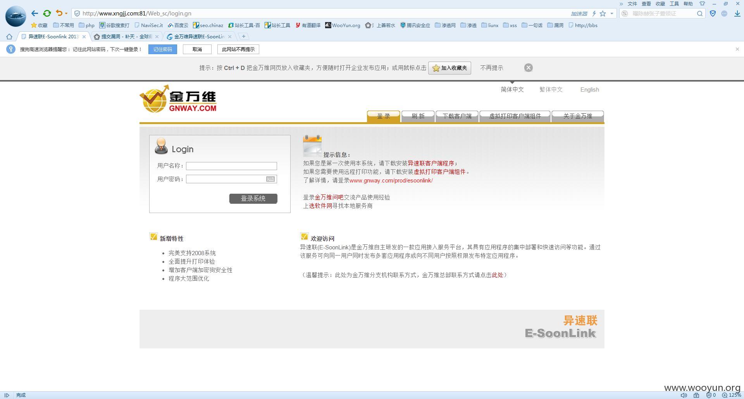Screen dimensions: 744x399
Task: Click 记住密码 button
Action: [163, 49]
